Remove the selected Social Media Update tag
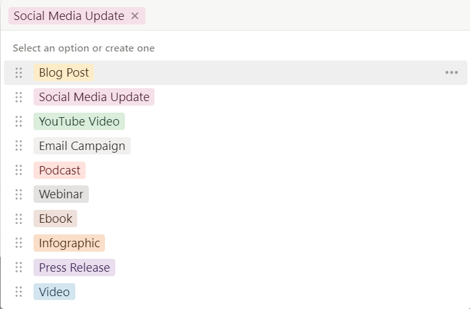470x309 pixels. [x=135, y=16]
